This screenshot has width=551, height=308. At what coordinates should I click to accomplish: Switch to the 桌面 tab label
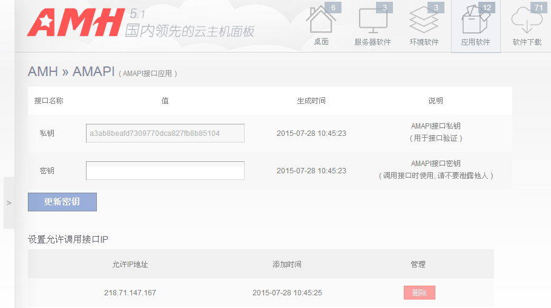pyautogui.click(x=321, y=42)
